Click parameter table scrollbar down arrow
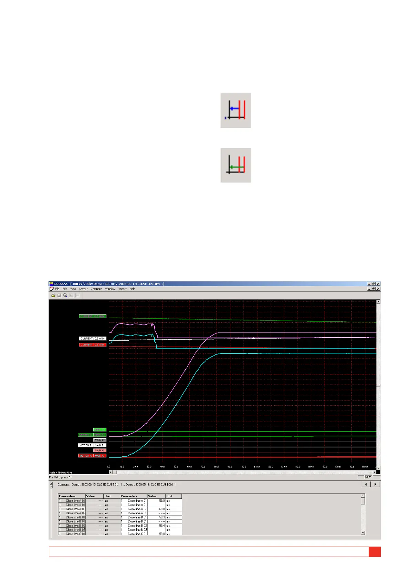The image size is (410, 580). [363, 533]
